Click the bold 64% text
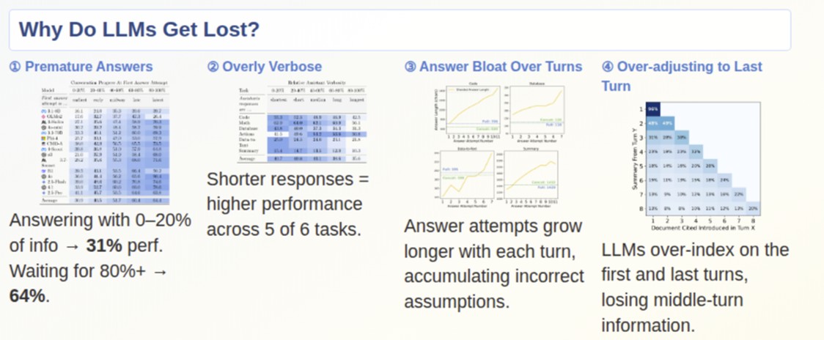The width and height of the screenshot is (824, 340). (x=27, y=296)
